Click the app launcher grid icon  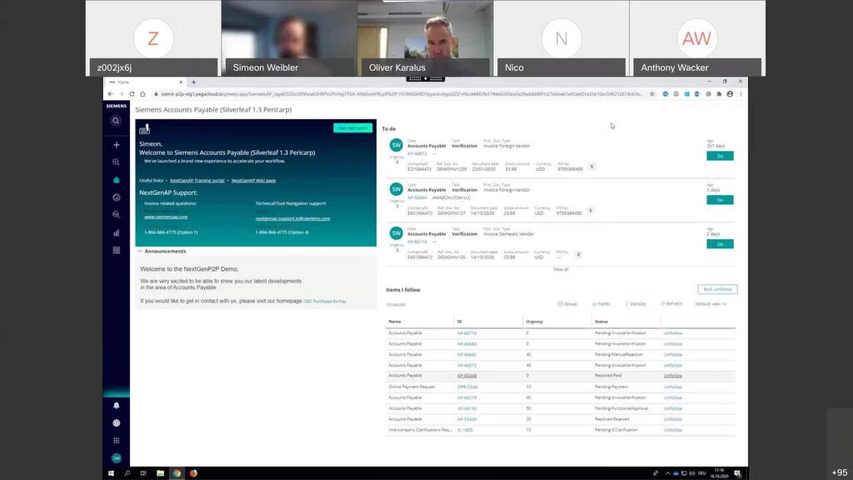point(117,439)
